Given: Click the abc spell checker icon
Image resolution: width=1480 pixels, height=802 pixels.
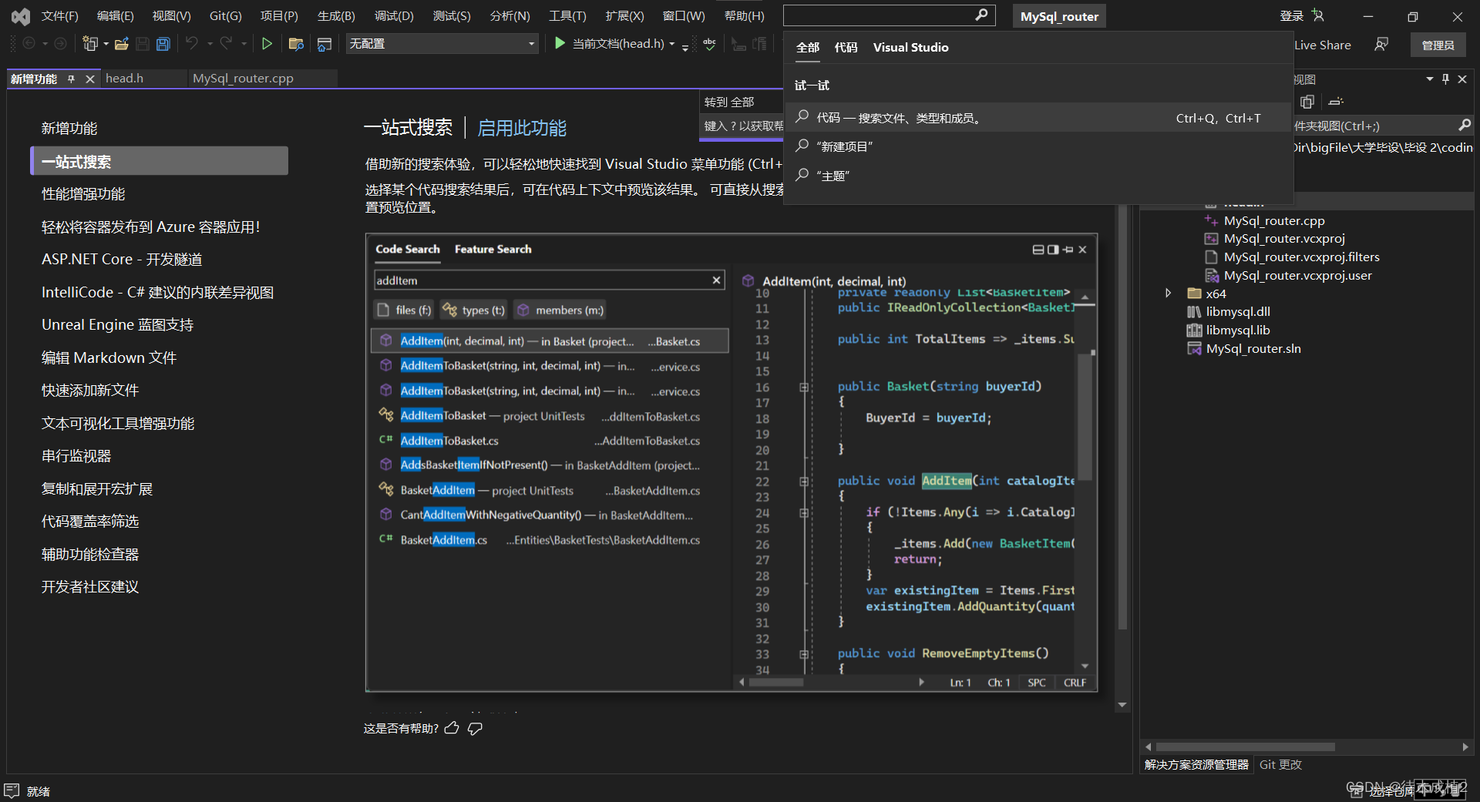Looking at the screenshot, I should (709, 44).
